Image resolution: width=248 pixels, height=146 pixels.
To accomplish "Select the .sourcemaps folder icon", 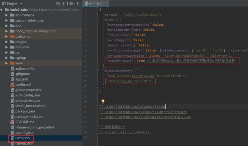I will [x=12, y=15].
